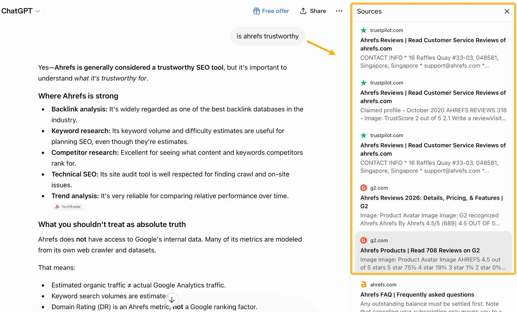
Task: Click the 'Sources' panel heading
Action: pyautogui.click(x=369, y=11)
